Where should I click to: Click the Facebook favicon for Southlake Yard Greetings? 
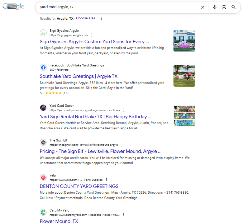tap(43, 68)
